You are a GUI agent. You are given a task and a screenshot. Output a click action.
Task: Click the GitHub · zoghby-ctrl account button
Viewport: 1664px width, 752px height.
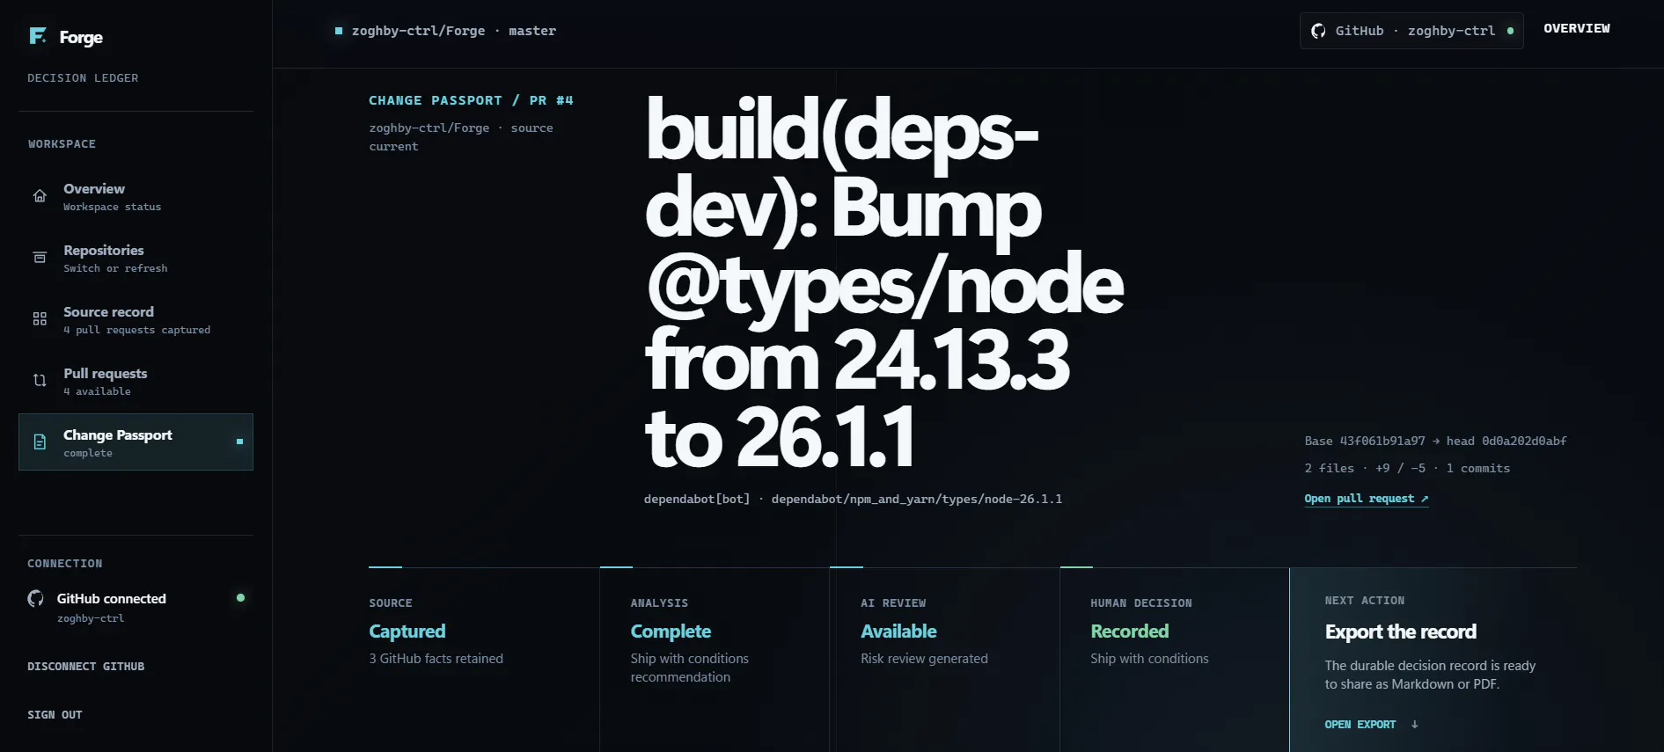(x=1411, y=31)
